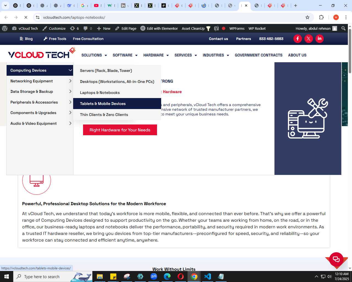The height and width of the screenshot is (282, 352).
Task: Switch to the LinkedIn tab
Action: [125, 6]
